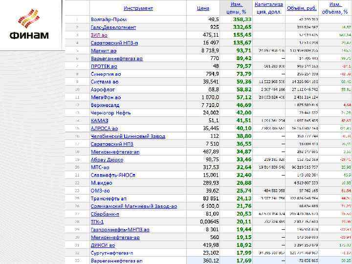The height and width of the screenshot is (264, 352).
Task: Open the КАМАЗ instrument link
Action: point(99,121)
